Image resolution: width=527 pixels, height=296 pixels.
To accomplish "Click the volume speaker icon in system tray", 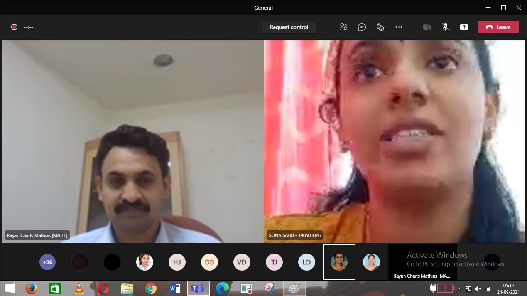I will click(478, 289).
